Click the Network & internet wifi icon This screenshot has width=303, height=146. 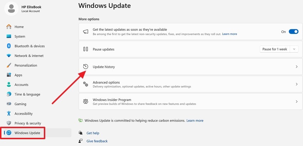9,56
